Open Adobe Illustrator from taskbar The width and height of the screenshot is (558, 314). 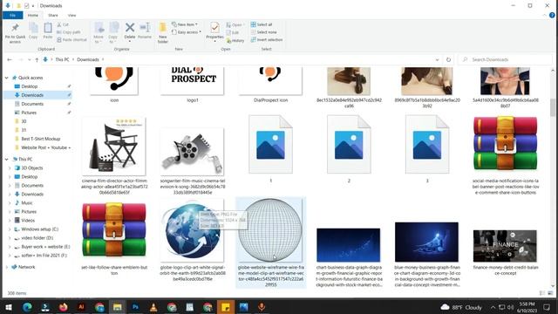coord(81,307)
